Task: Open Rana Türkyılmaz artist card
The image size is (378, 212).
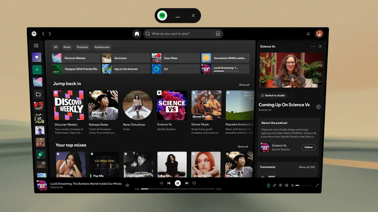Action: 137,111
